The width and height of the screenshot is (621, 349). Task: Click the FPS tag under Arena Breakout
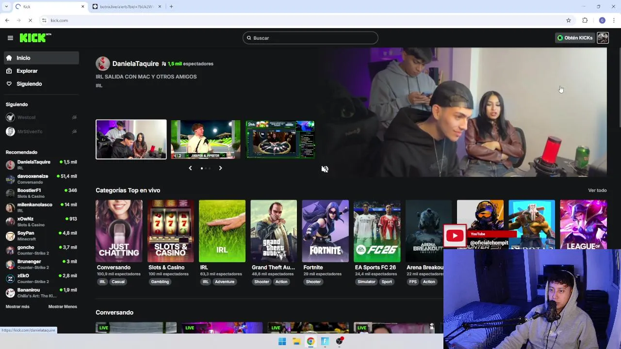[413, 282]
